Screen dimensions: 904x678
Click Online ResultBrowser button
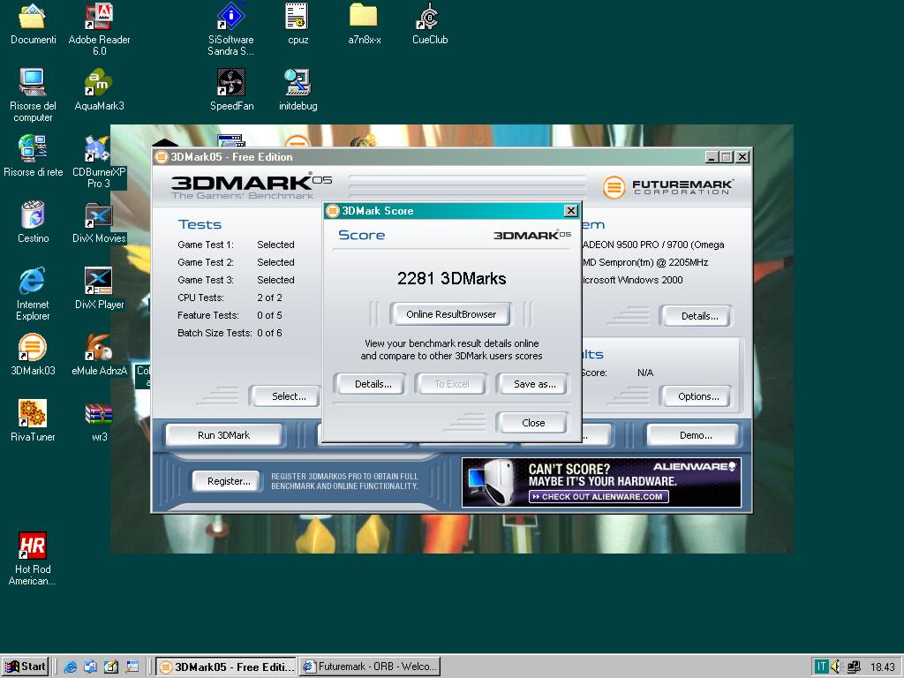[x=451, y=314]
